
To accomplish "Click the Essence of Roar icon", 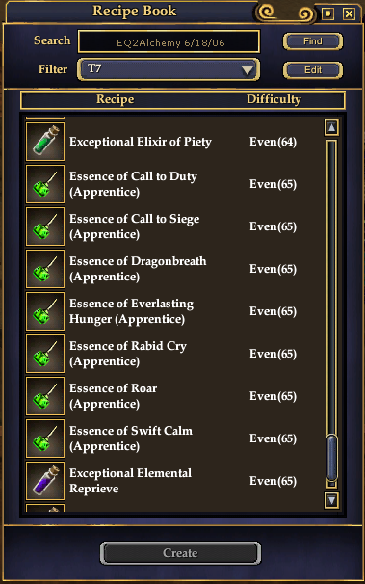I will pyautogui.click(x=45, y=397).
